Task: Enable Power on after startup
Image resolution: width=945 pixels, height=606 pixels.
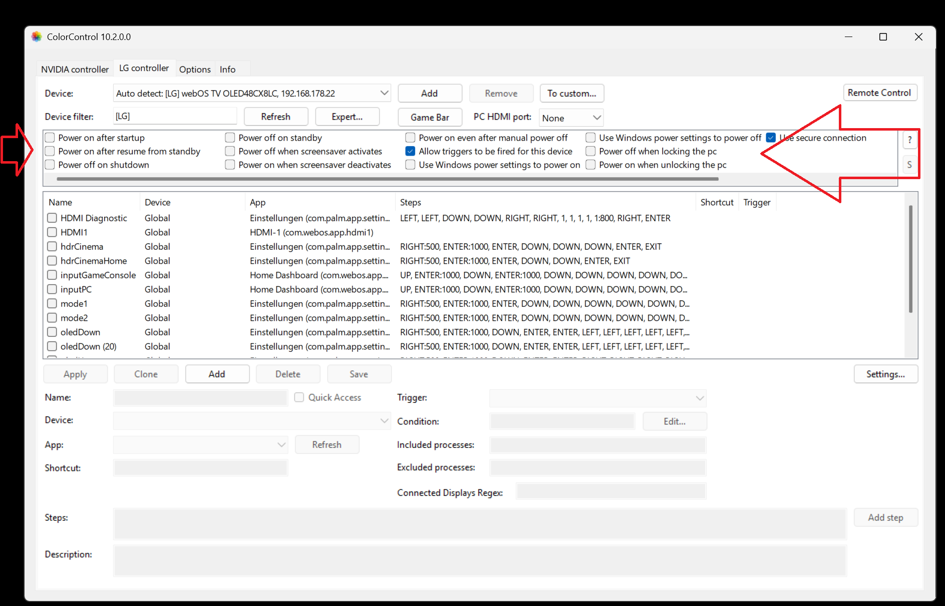Action: point(50,138)
